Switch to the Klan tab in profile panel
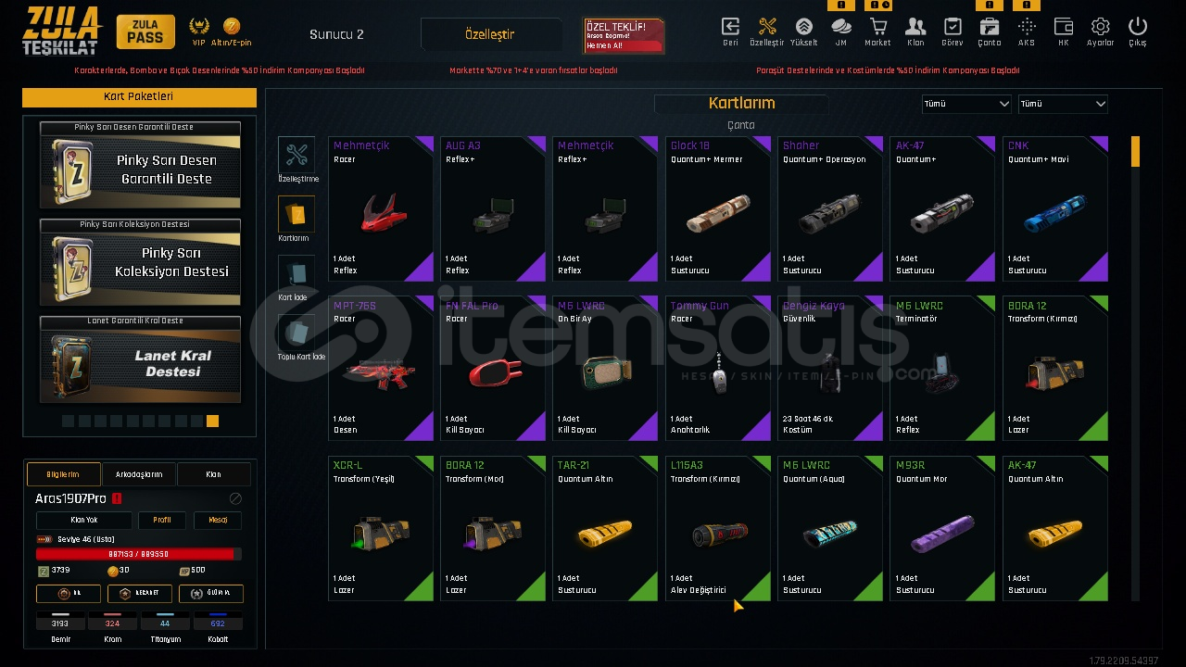Image resolution: width=1186 pixels, height=667 pixels. tap(213, 474)
